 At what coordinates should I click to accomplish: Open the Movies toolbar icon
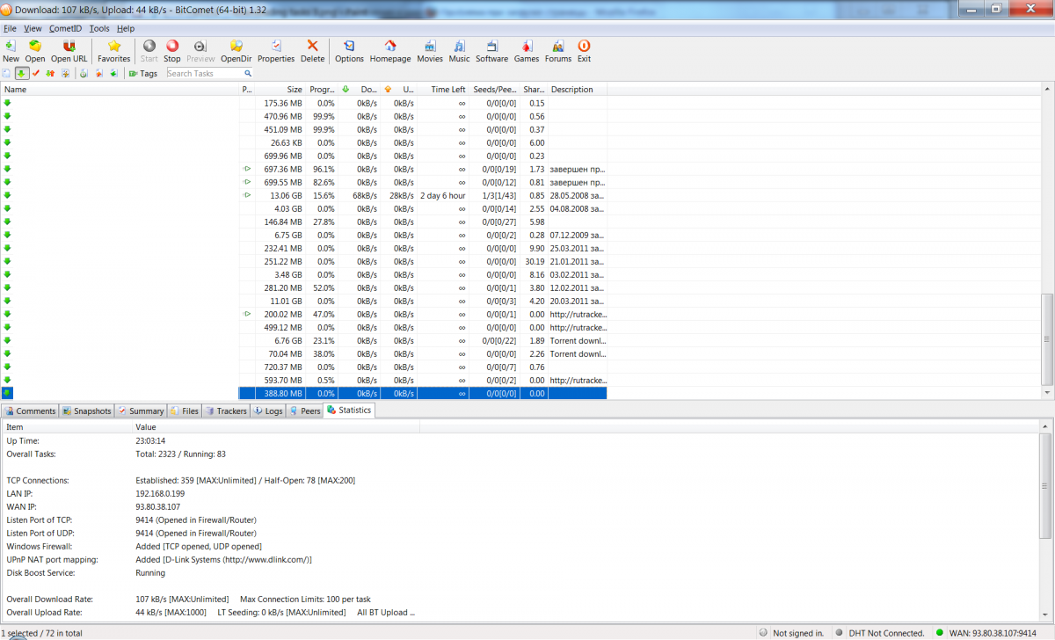(430, 46)
